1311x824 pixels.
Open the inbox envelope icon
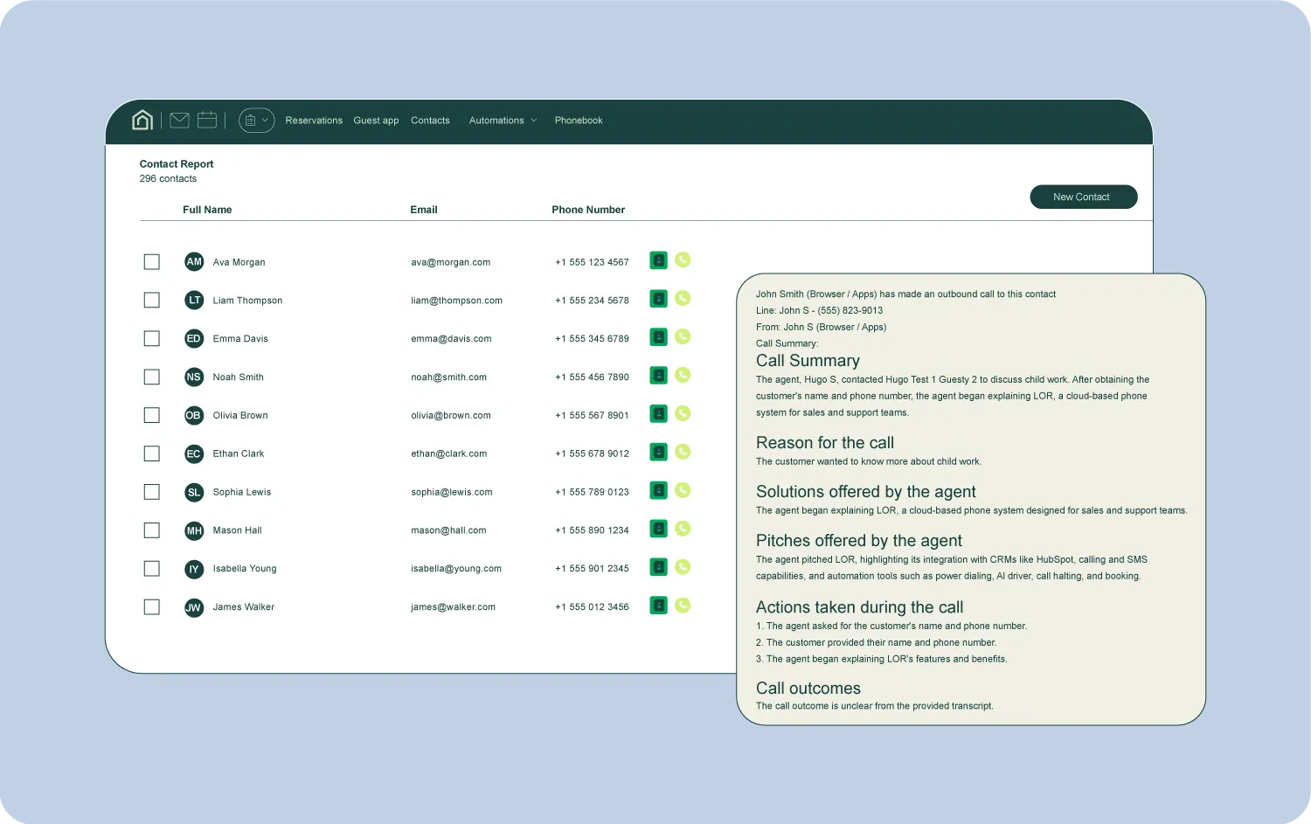click(179, 120)
